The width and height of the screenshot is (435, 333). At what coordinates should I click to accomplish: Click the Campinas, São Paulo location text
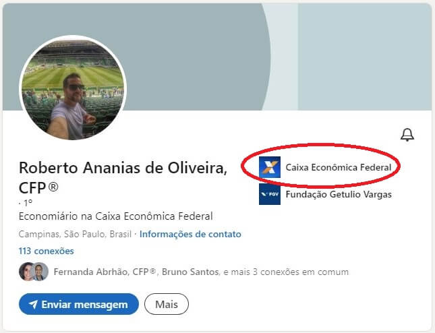(x=75, y=235)
